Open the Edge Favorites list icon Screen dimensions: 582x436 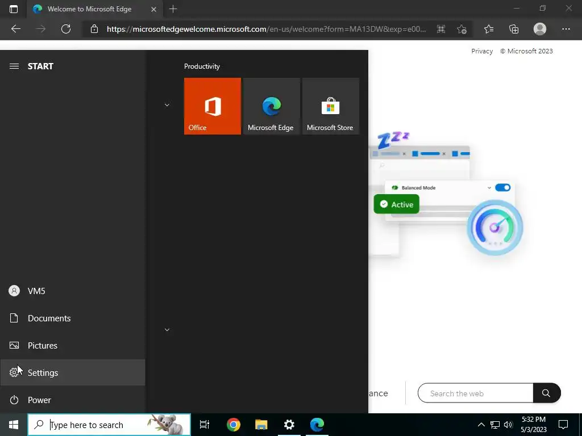pos(489,29)
